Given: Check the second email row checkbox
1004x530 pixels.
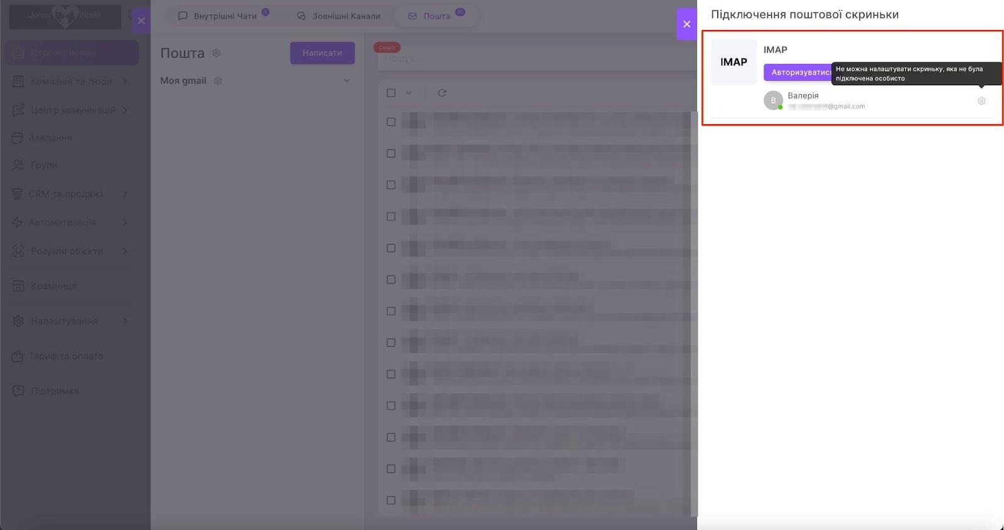Looking at the screenshot, I should point(391,153).
